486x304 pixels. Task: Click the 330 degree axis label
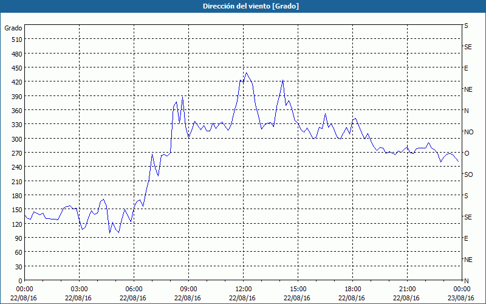click(17, 125)
